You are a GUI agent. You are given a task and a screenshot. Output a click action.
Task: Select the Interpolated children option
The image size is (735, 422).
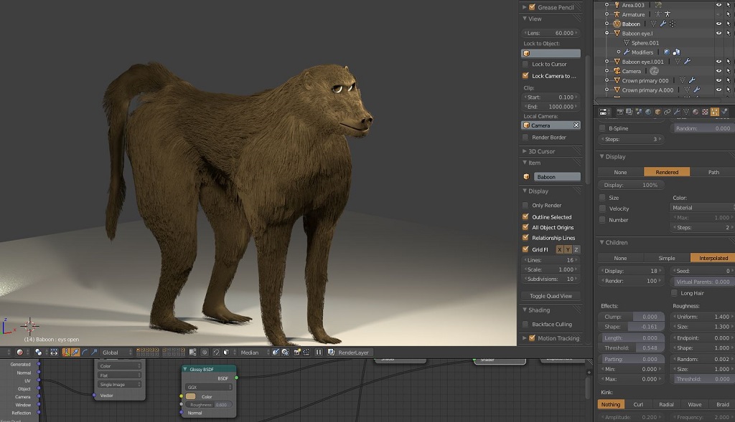[x=713, y=258]
